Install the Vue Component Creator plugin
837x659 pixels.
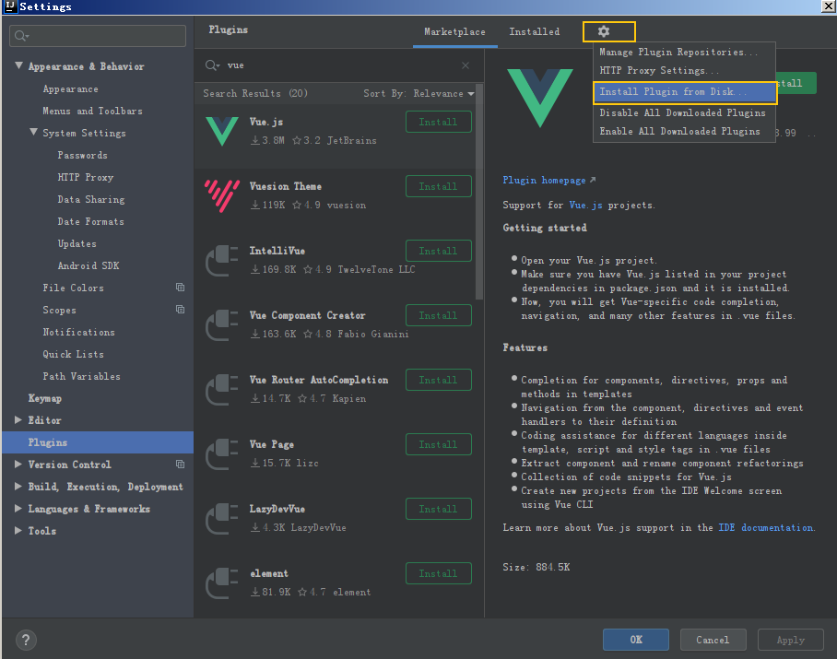point(438,315)
